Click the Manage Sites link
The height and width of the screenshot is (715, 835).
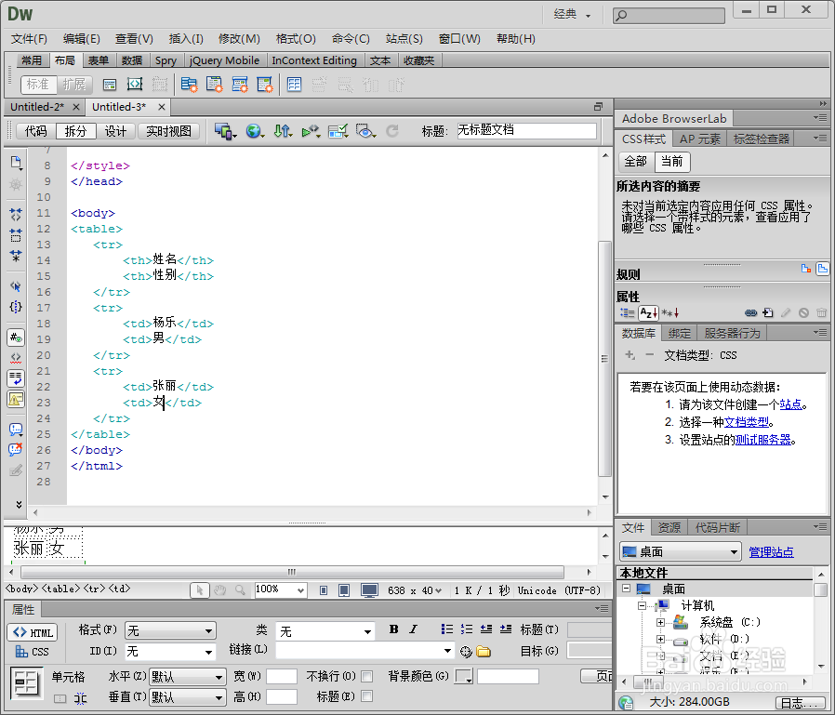point(771,552)
